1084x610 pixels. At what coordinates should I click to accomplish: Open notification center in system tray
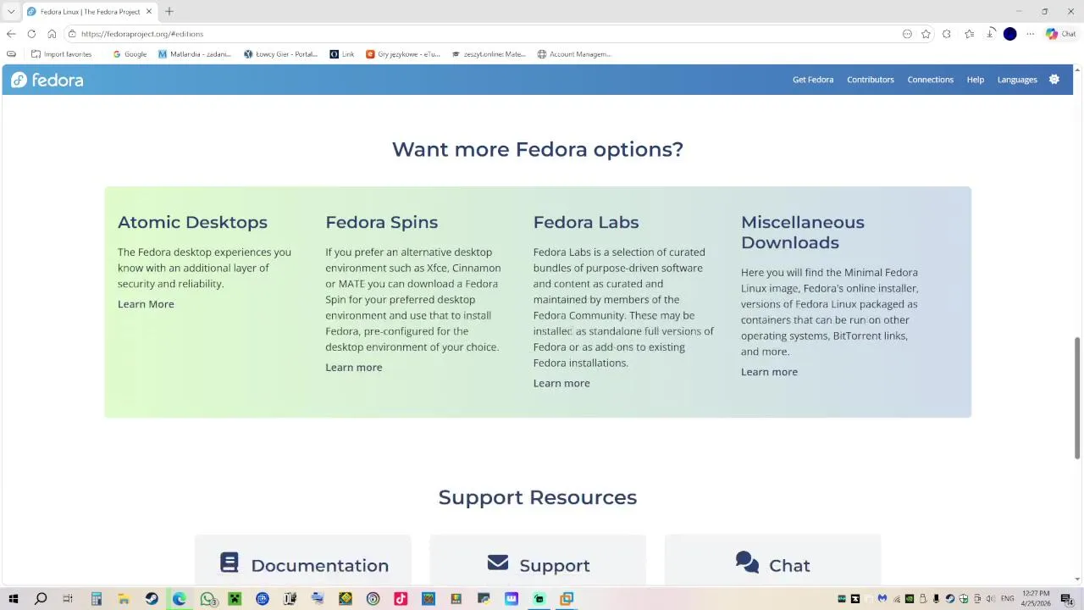pyautogui.click(x=1067, y=599)
